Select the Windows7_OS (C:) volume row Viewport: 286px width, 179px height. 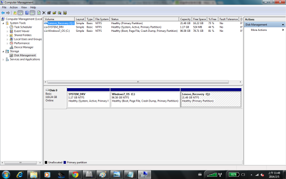click(143, 31)
